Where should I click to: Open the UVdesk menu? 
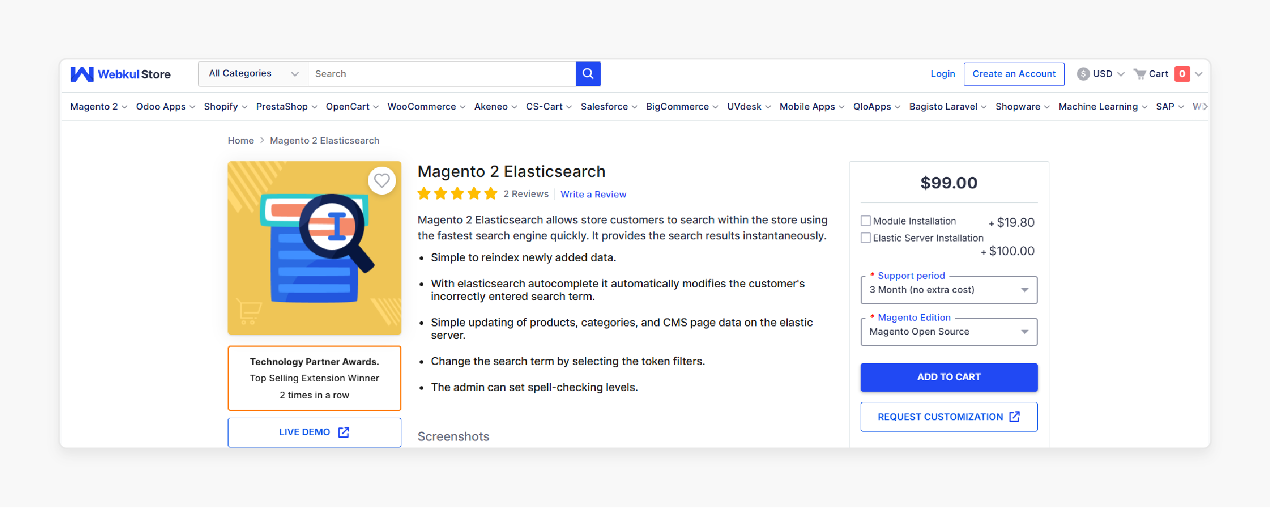(748, 107)
